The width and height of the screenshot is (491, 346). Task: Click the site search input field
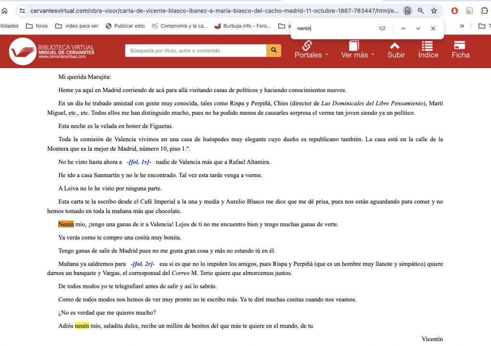click(x=195, y=50)
